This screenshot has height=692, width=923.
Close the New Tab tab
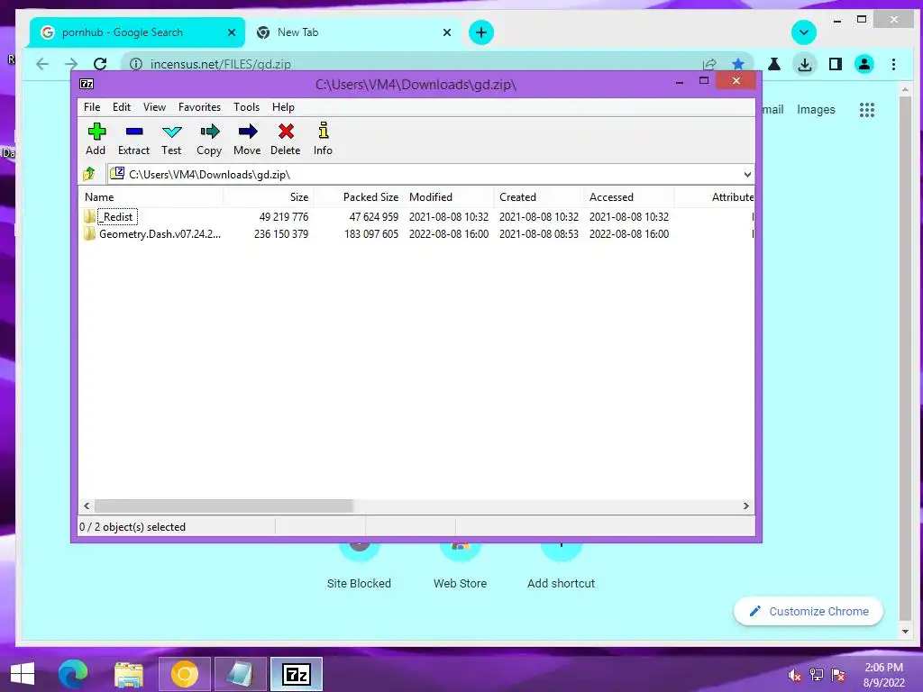(x=447, y=32)
